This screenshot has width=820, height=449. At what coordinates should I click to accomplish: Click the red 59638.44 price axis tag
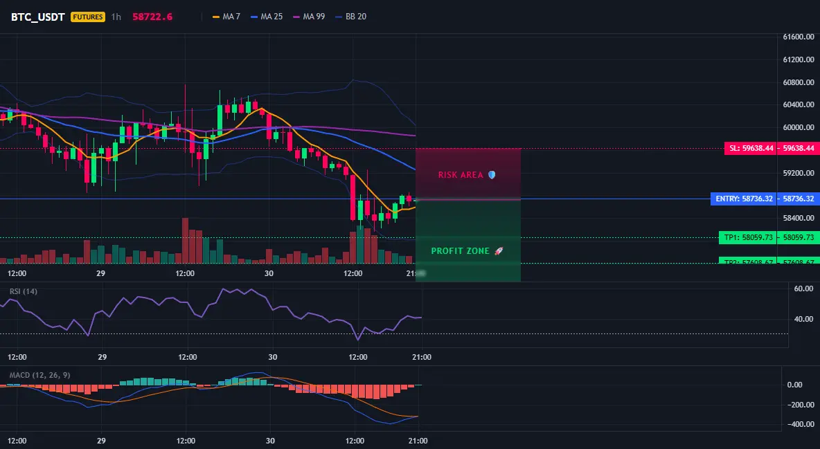click(799, 149)
